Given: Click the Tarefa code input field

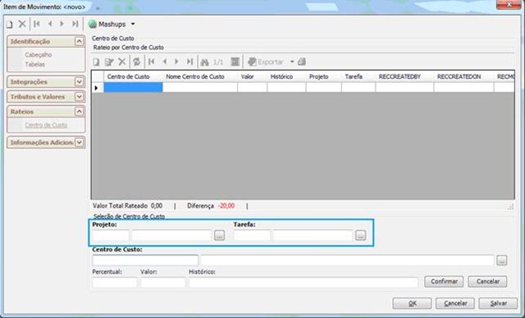Looking at the screenshot, I should [x=252, y=236].
